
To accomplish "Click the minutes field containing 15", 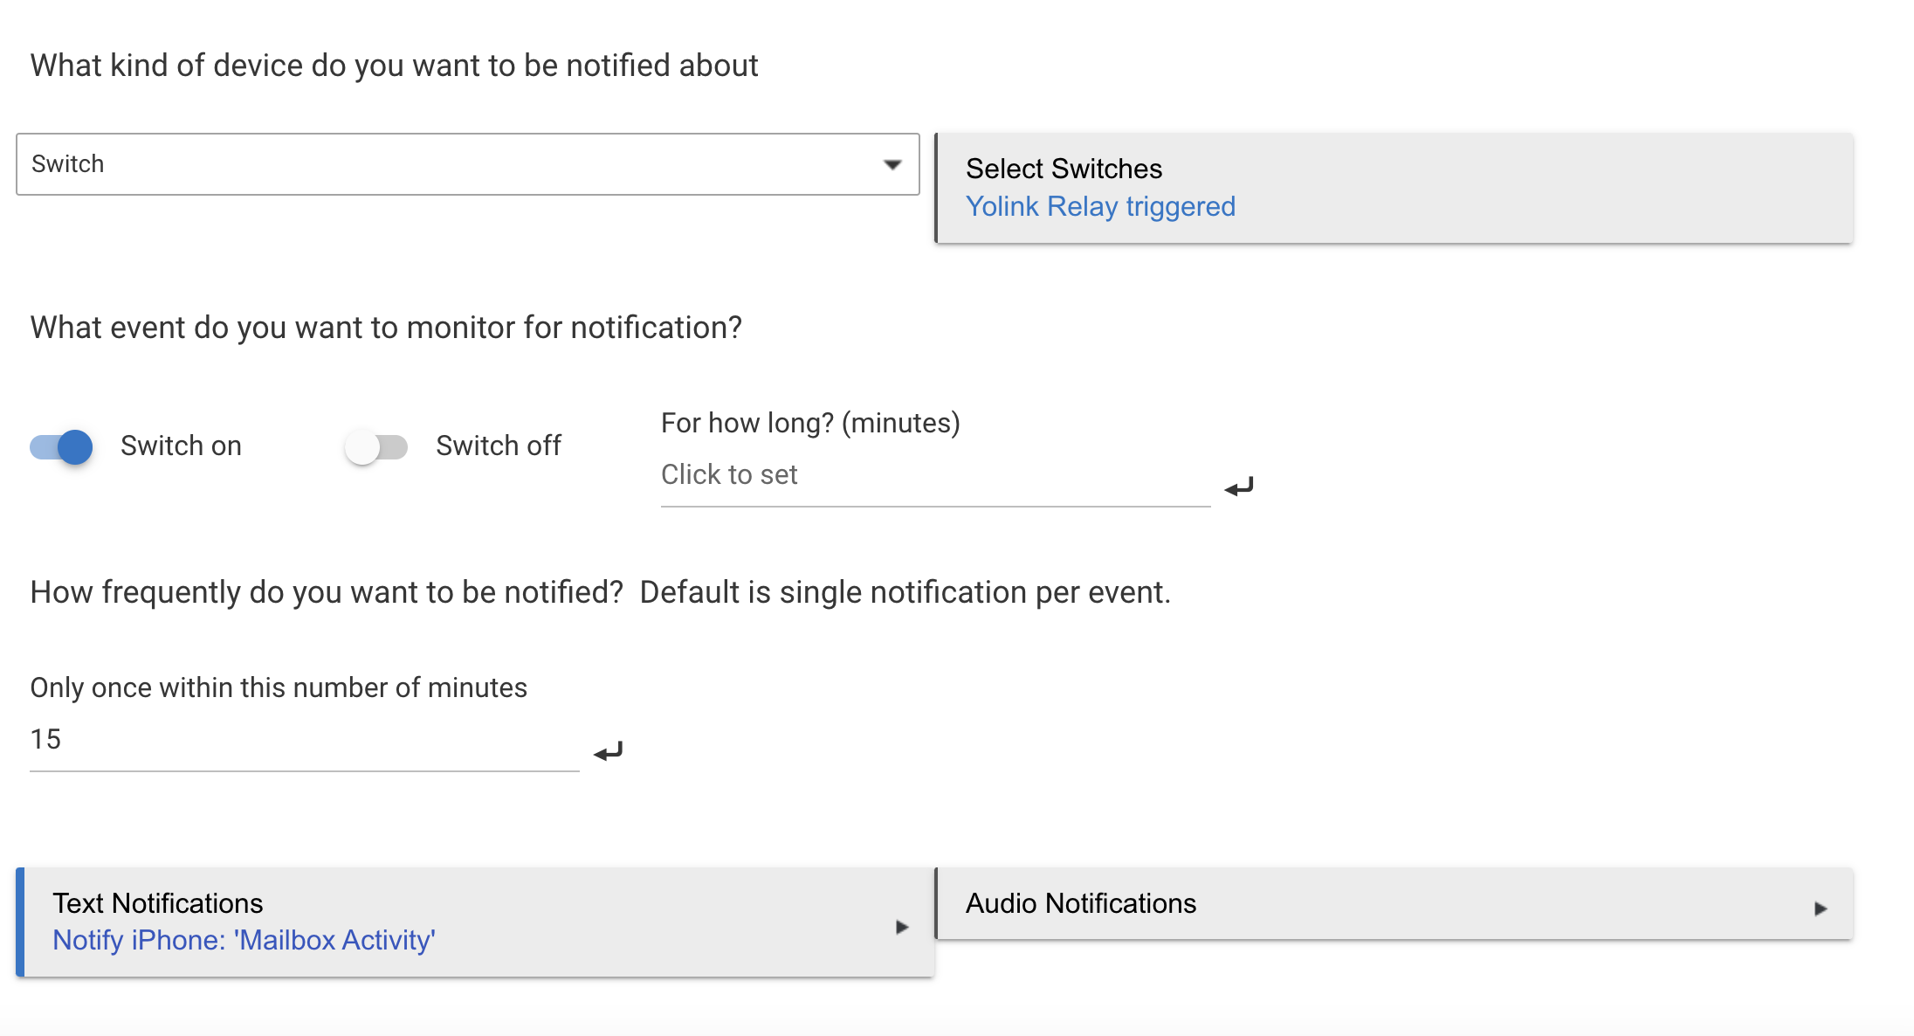I will click(304, 739).
